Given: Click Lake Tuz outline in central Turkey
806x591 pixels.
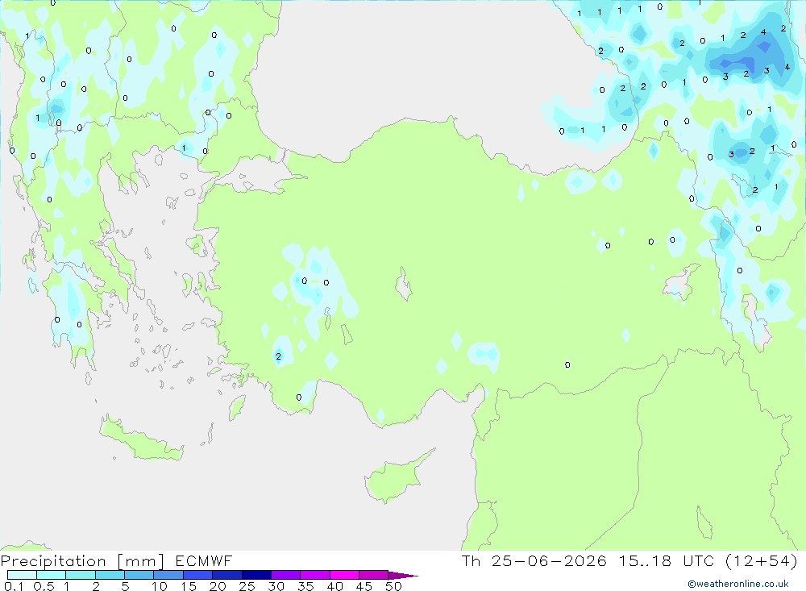Looking at the screenshot, I should 404,285.
